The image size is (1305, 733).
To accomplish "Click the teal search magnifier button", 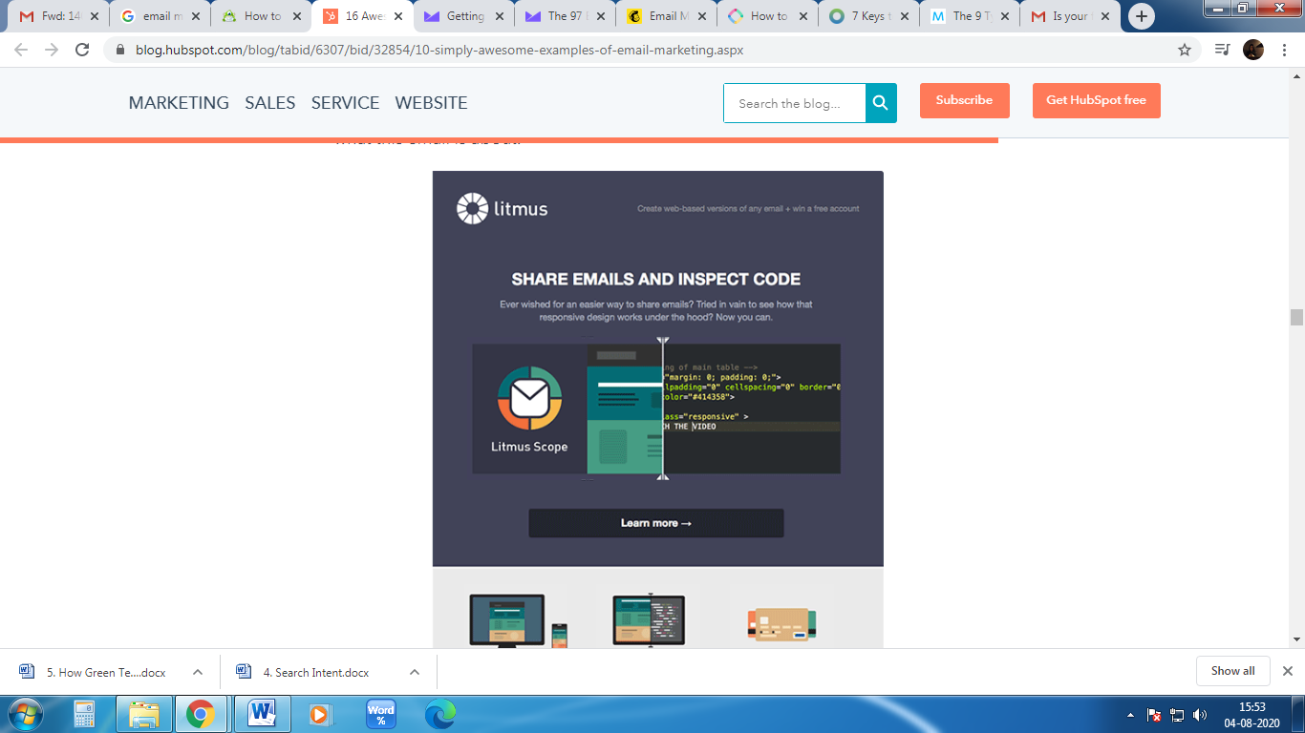I will [881, 103].
